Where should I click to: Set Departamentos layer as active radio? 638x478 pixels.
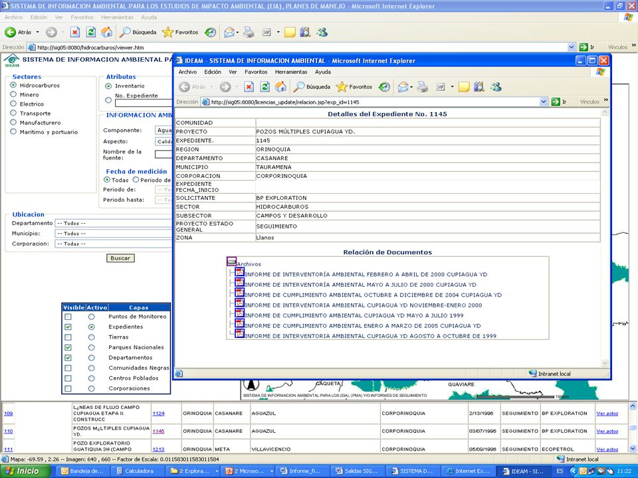(92, 358)
